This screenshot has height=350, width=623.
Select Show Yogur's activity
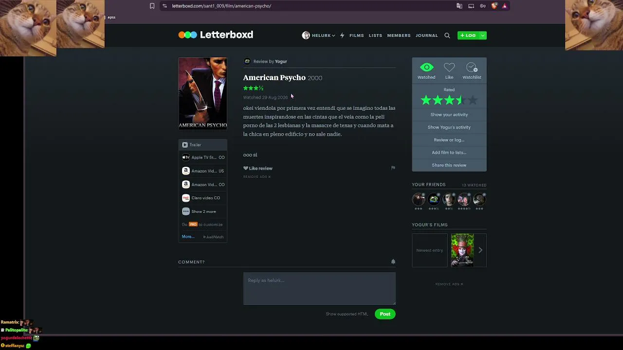(449, 127)
